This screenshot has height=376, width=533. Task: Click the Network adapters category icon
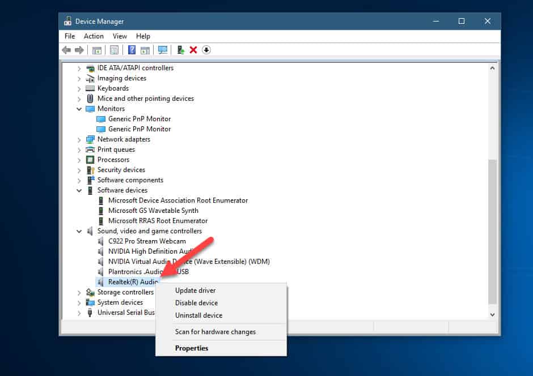[90, 139]
